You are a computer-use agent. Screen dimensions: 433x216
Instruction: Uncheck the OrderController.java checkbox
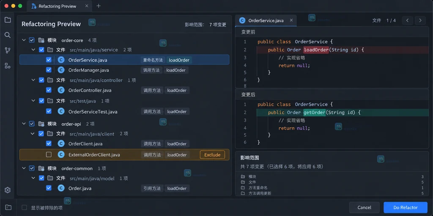[x=49, y=90]
